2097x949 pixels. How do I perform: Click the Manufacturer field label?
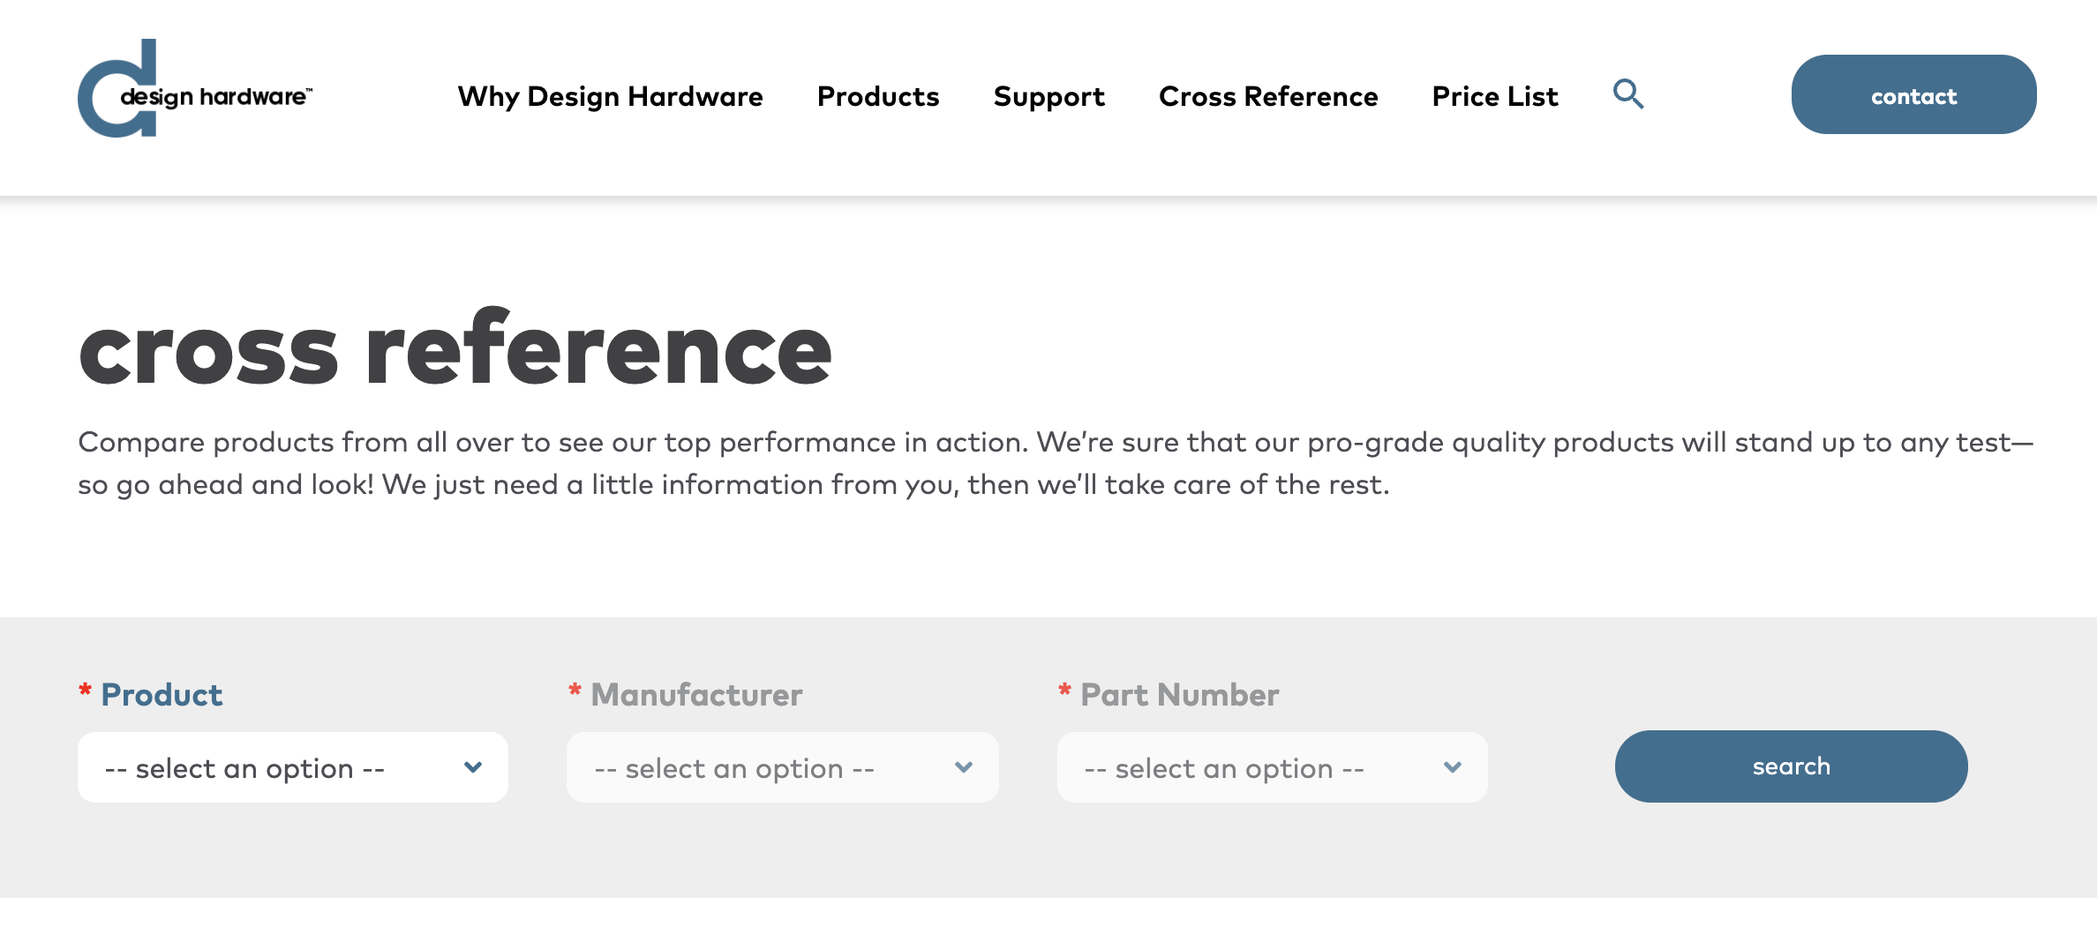tap(696, 695)
